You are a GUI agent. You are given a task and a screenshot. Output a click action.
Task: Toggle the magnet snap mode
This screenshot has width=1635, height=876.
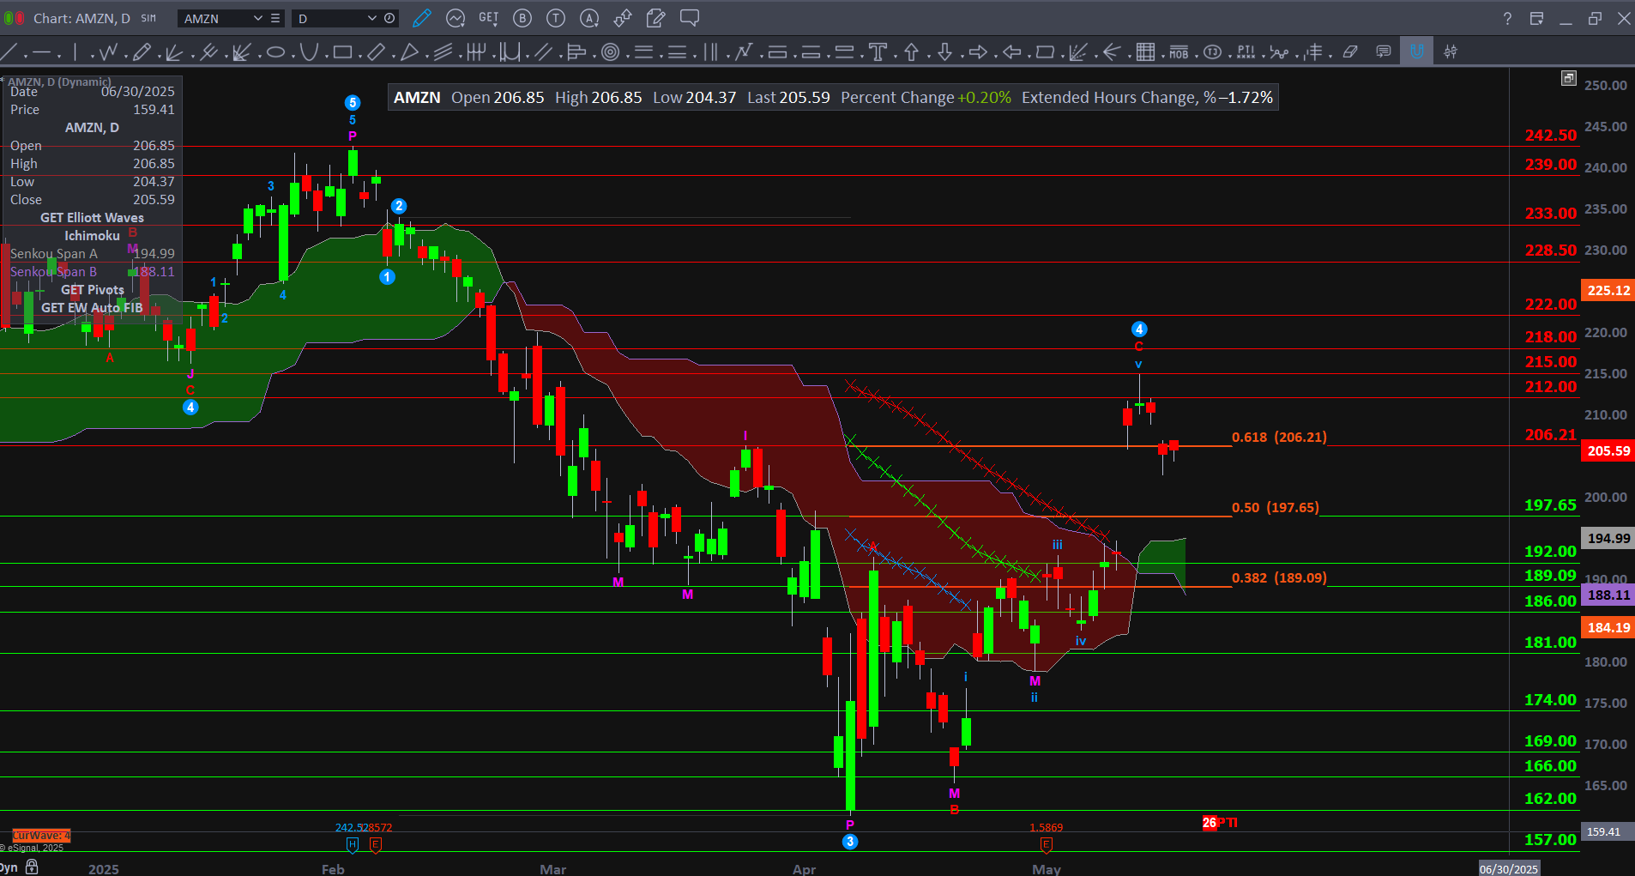click(x=1416, y=51)
